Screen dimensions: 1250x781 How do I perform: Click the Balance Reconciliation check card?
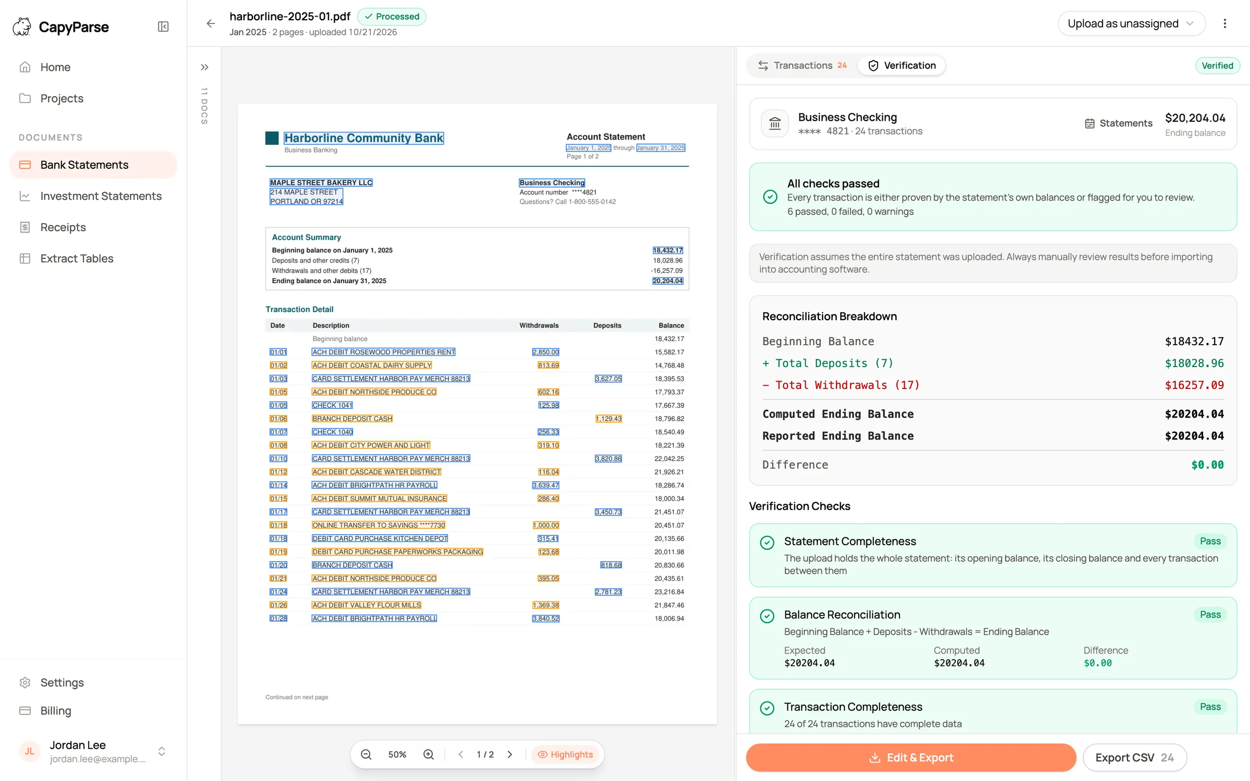993,638
